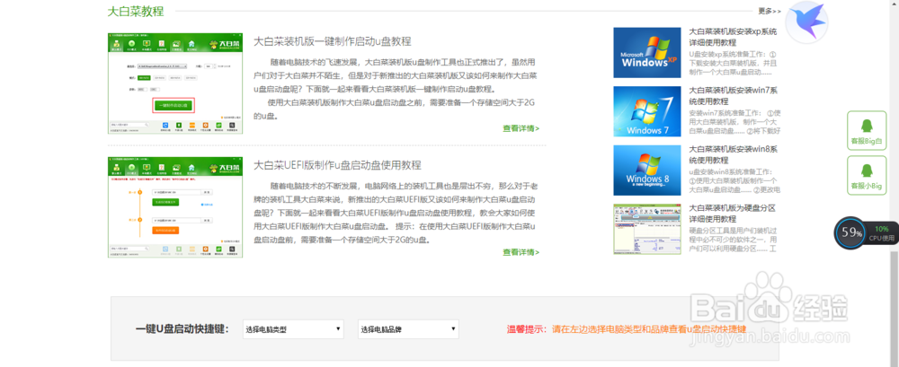Open 客服Big白 customer service chat
The image size is (899, 367).
[x=867, y=130]
